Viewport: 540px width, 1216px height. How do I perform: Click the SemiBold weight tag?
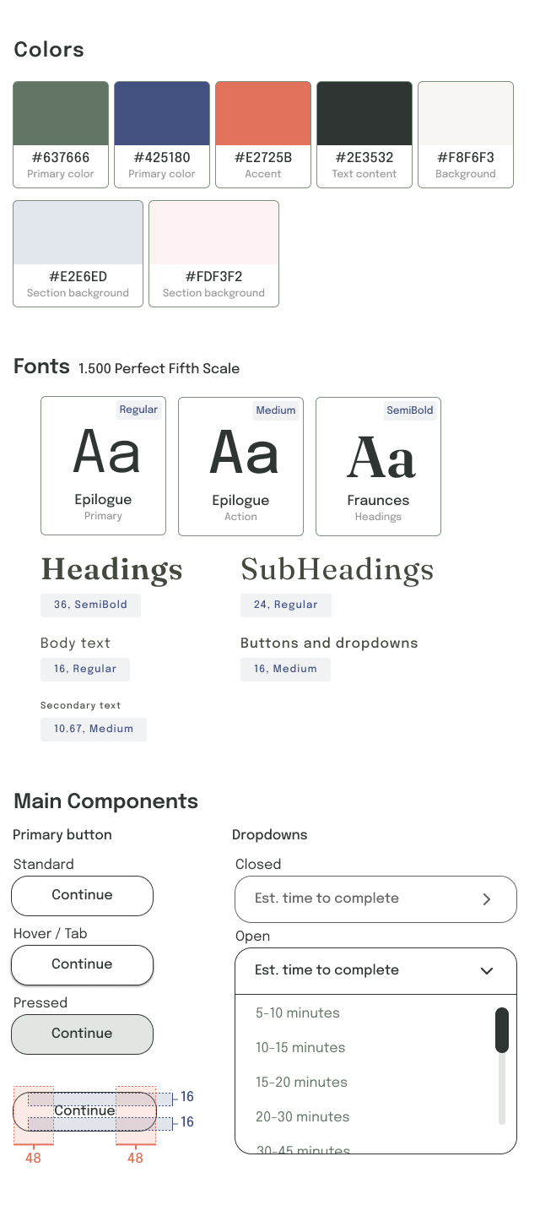[410, 410]
